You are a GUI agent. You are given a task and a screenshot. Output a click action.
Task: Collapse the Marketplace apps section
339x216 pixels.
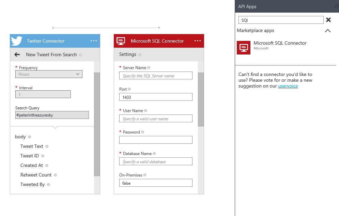328,31
